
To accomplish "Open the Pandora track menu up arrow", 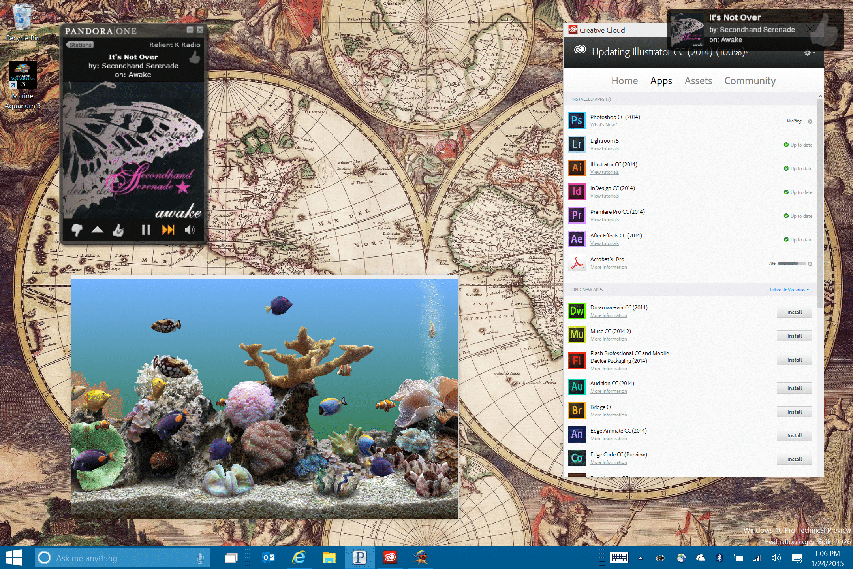I will click(97, 230).
